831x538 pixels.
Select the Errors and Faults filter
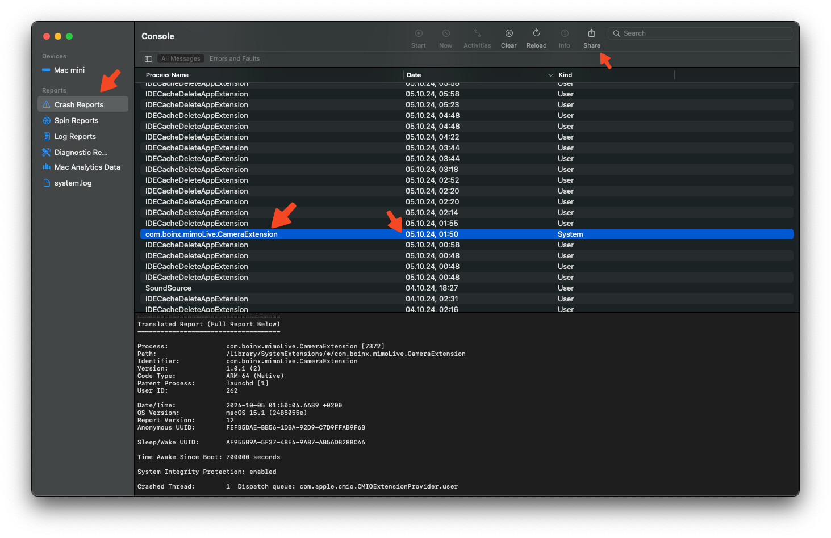pyautogui.click(x=235, y=59)
